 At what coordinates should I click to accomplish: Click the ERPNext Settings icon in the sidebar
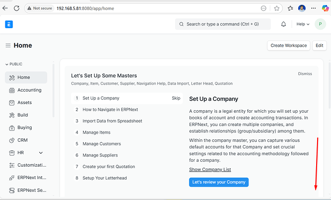tap(12, 190)
